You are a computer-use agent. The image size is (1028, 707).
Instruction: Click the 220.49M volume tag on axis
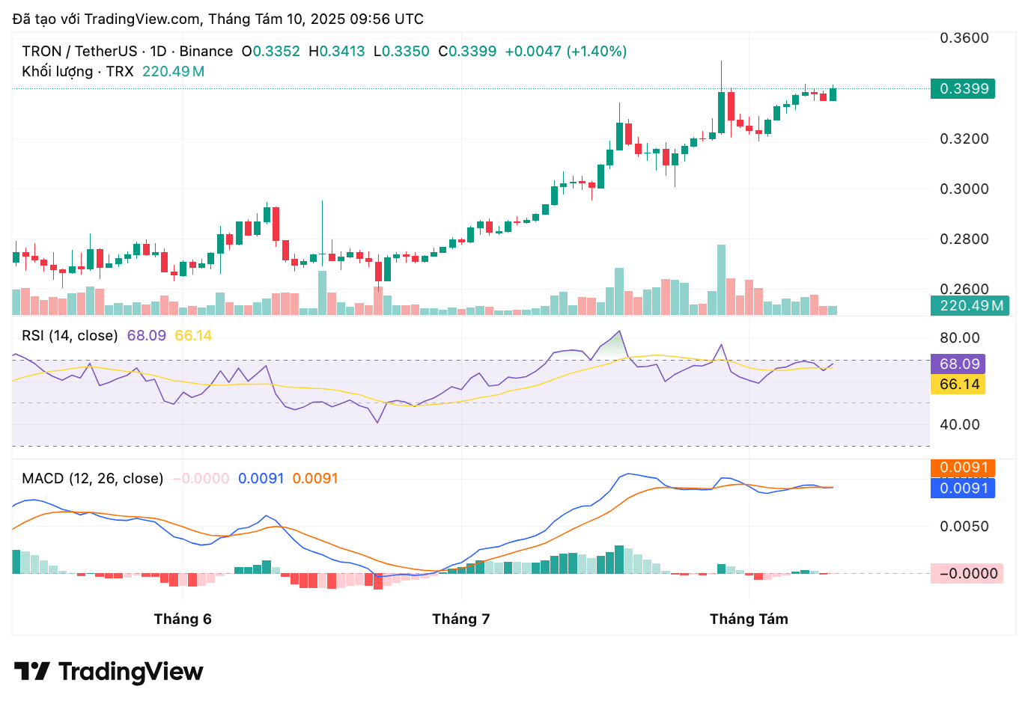point(970,305)
